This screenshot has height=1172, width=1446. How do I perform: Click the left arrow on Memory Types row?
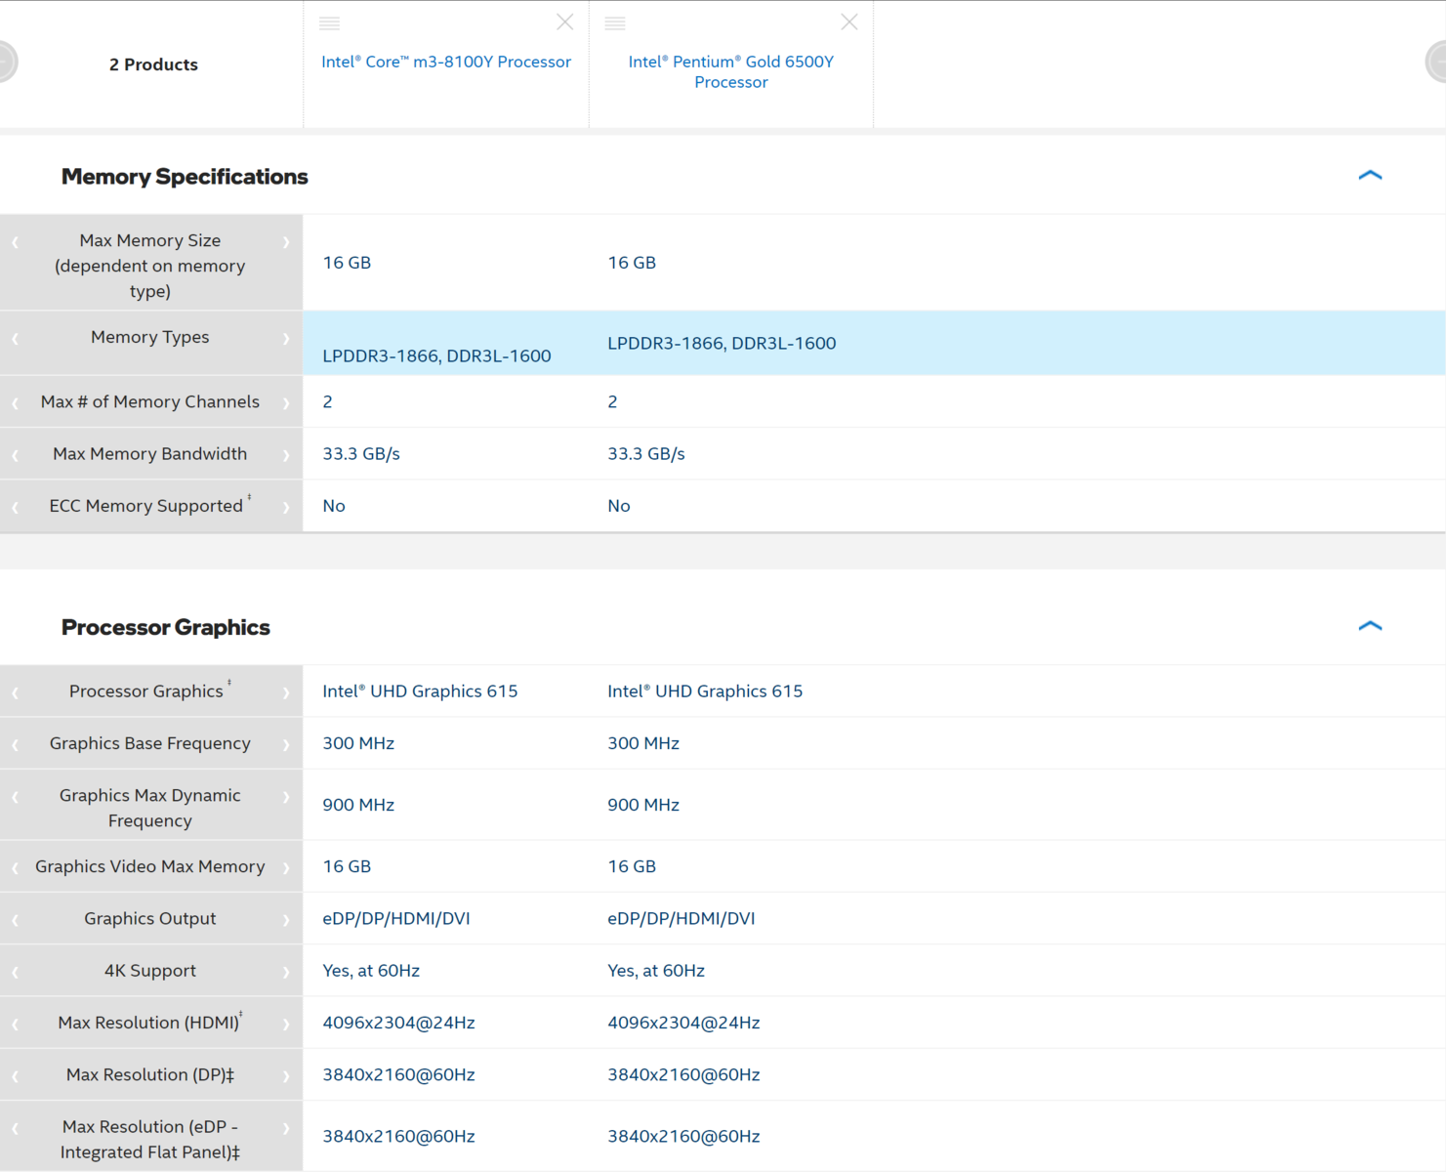point(16,339)
